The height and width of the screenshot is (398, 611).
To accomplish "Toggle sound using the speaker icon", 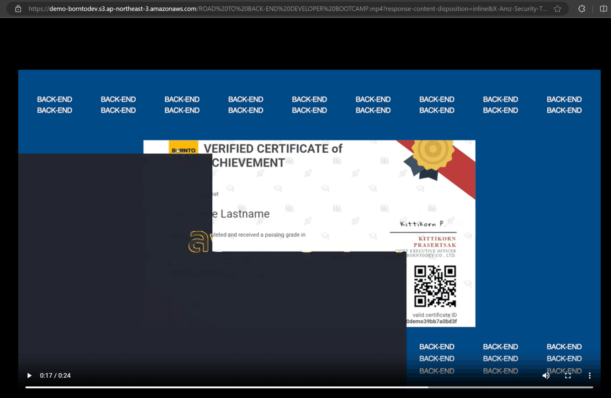I will click(x=546, y=375).
